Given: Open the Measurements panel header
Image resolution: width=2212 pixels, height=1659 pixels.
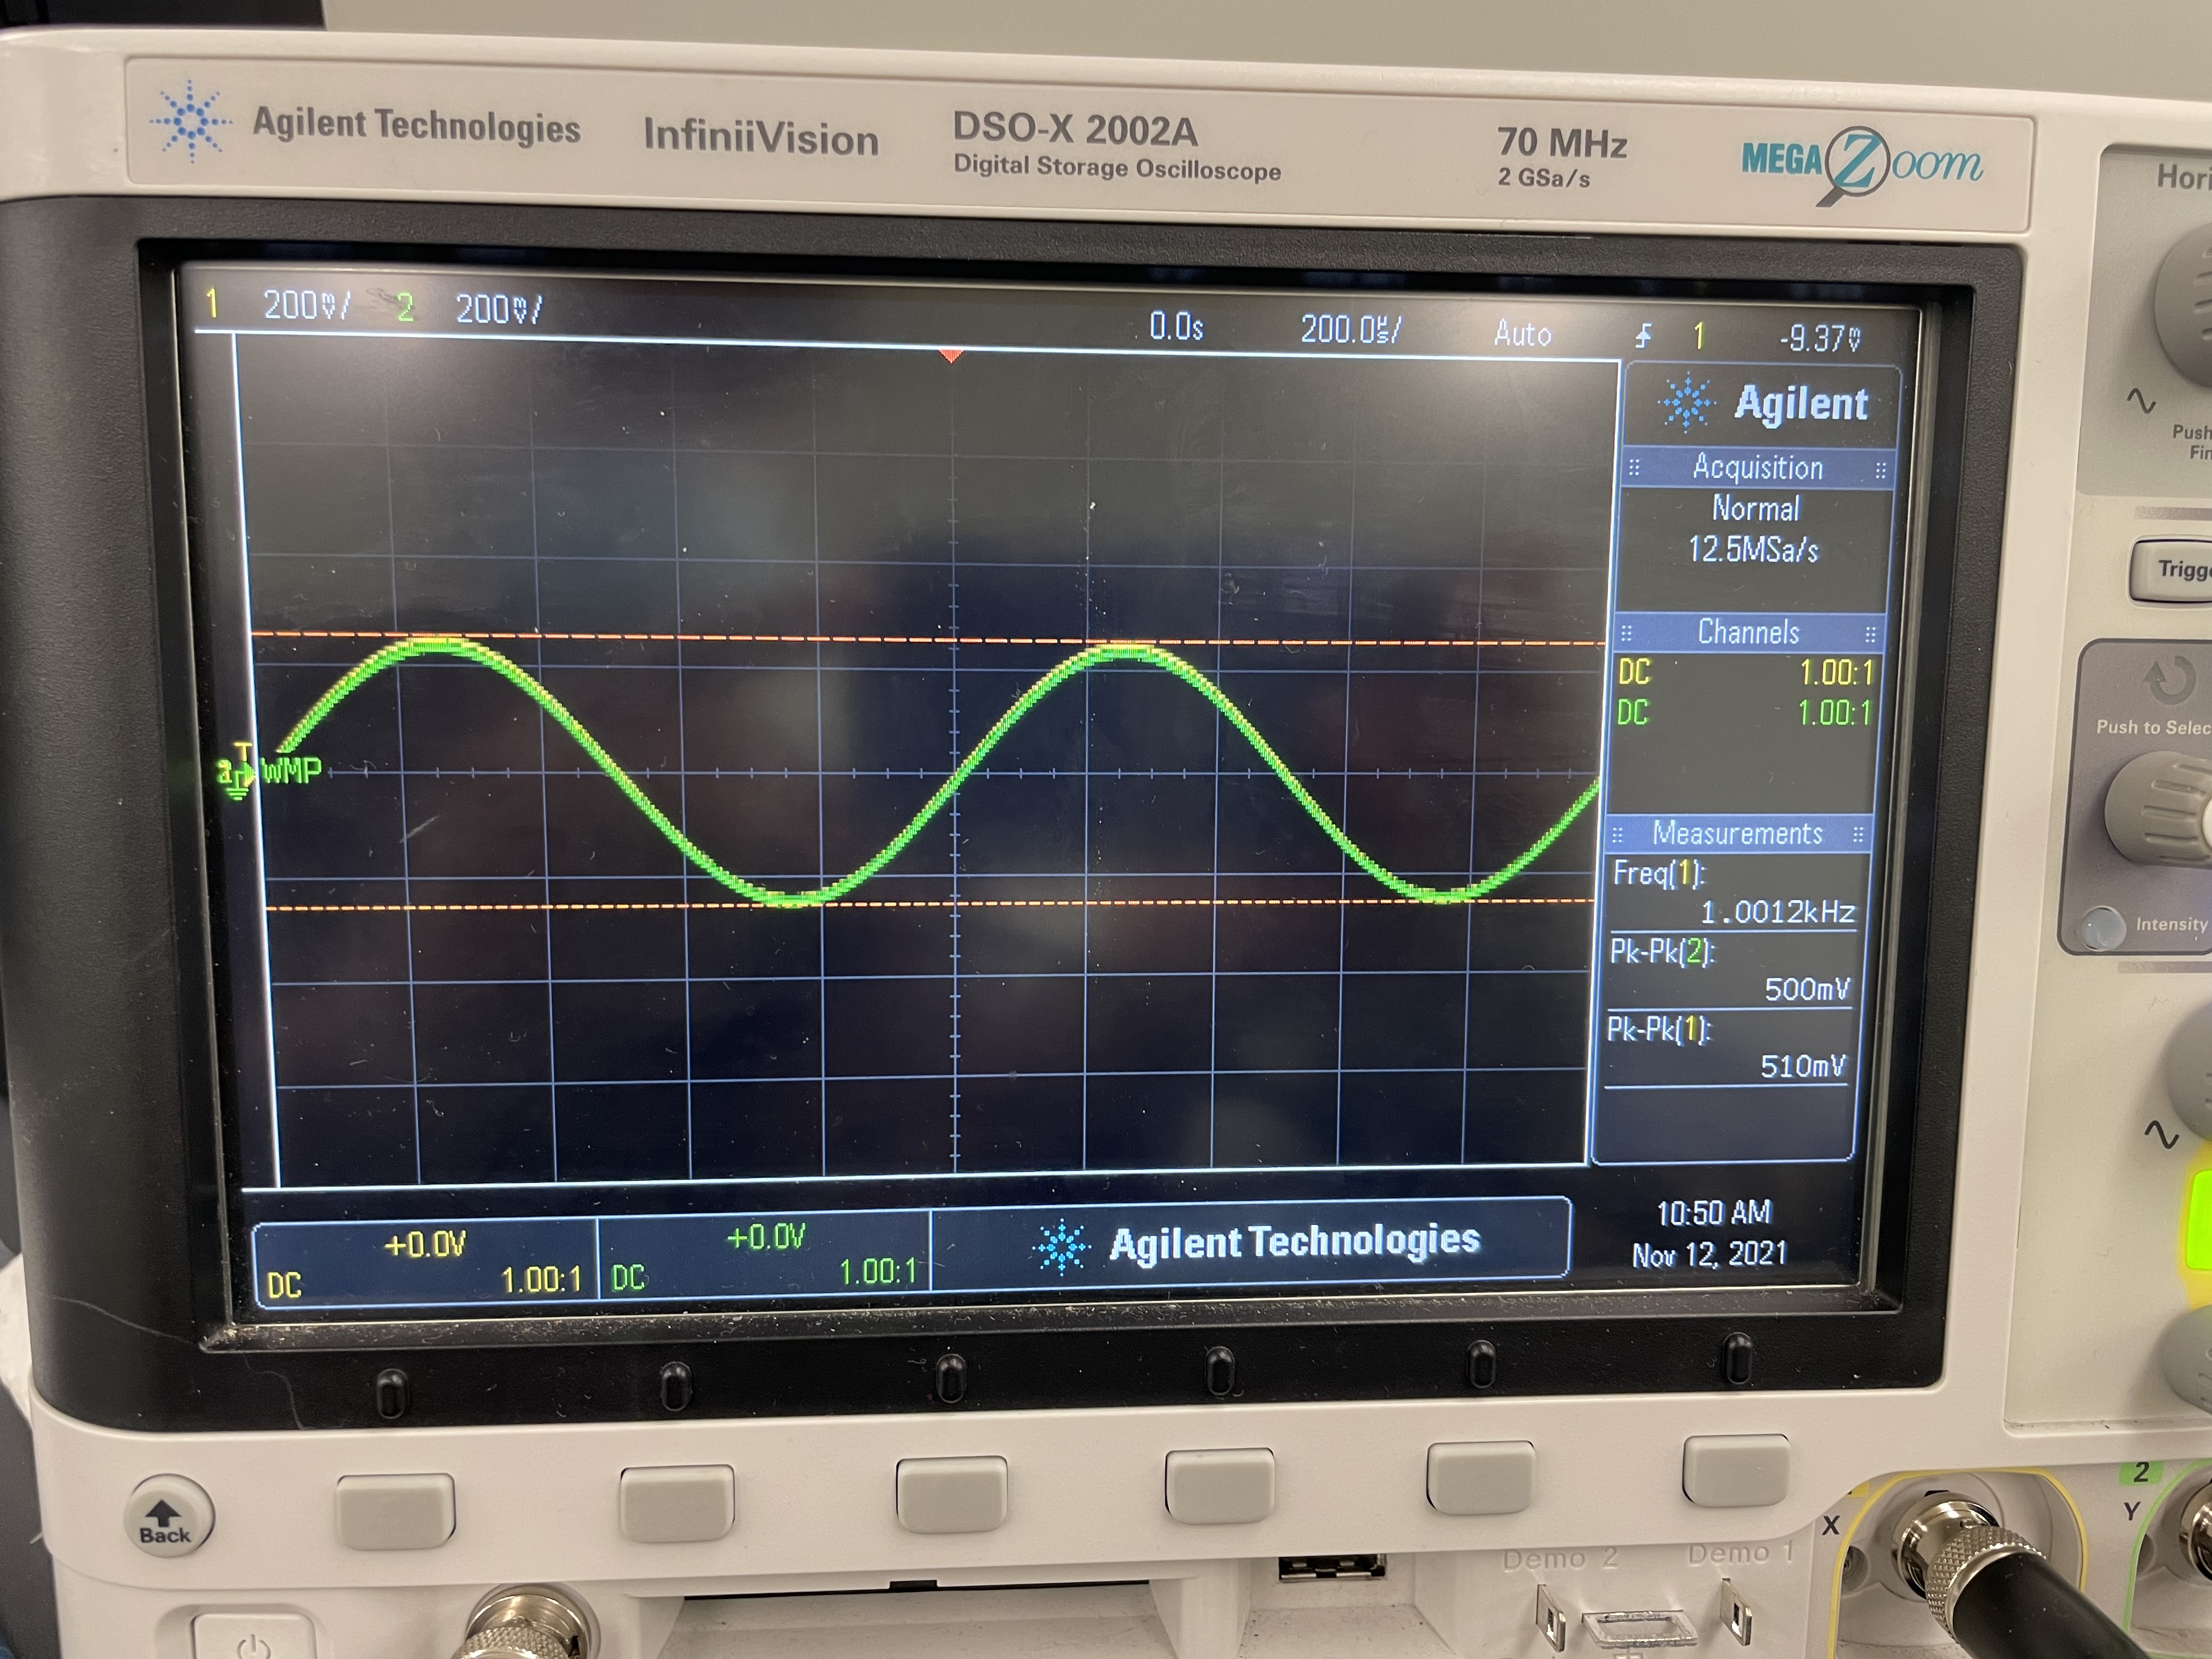Looking at the screenshot, I should (1737, 833).
